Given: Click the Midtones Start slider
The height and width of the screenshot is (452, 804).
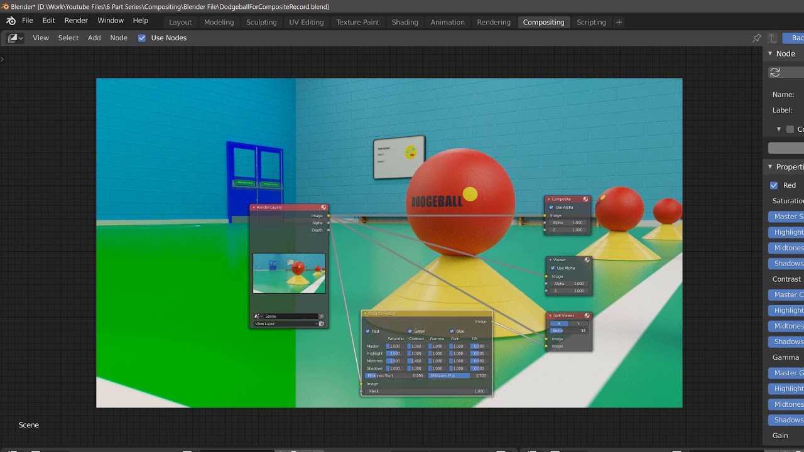Looking at the screenshot, I should 395,375.
